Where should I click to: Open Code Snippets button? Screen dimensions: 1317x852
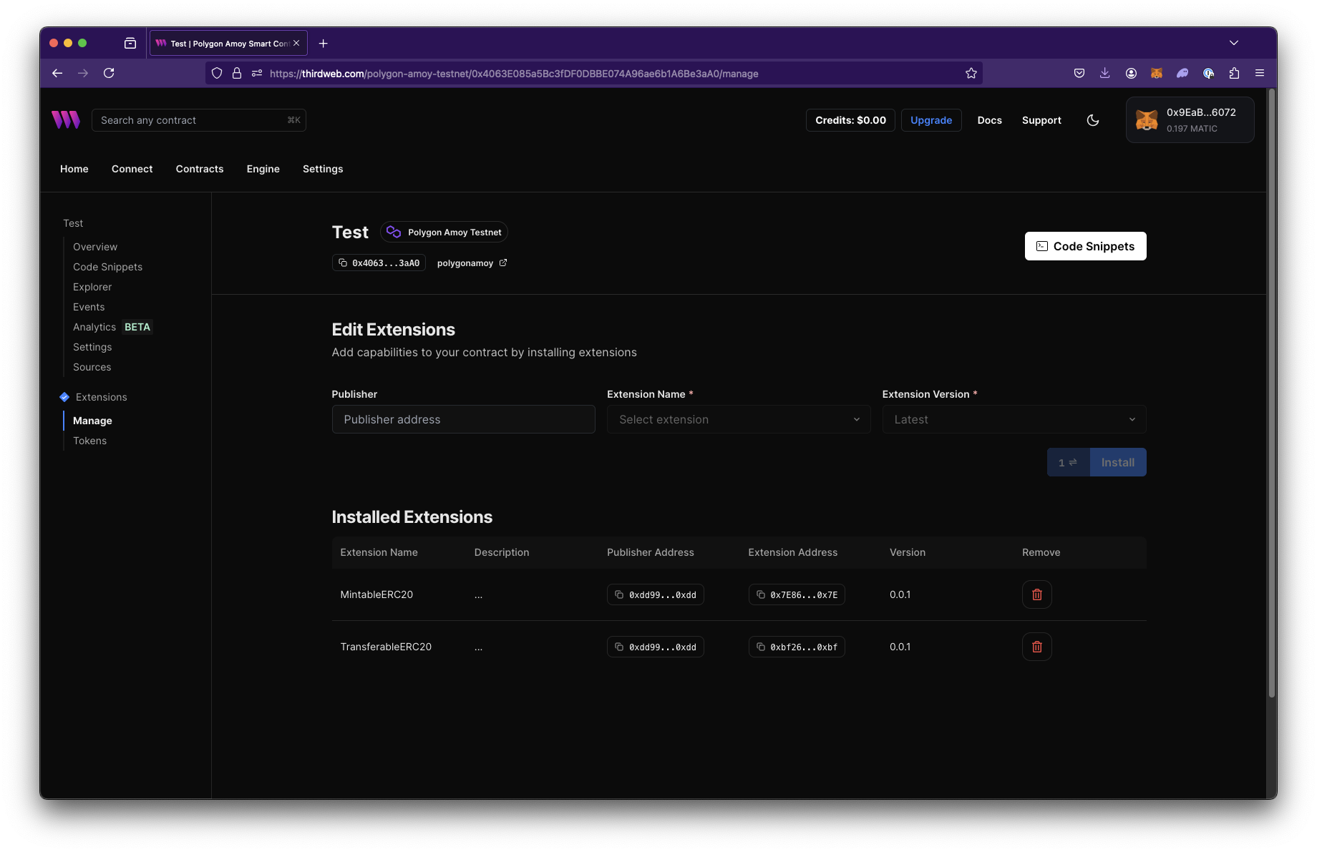(x=1085, y=246)
